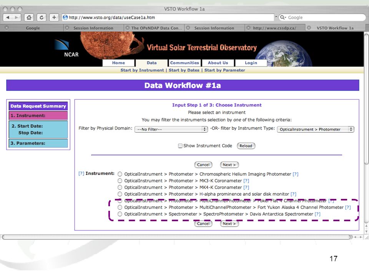Open the Login navigation tab
This screenshot has height=277, width=369.
[x=251, y=63]
